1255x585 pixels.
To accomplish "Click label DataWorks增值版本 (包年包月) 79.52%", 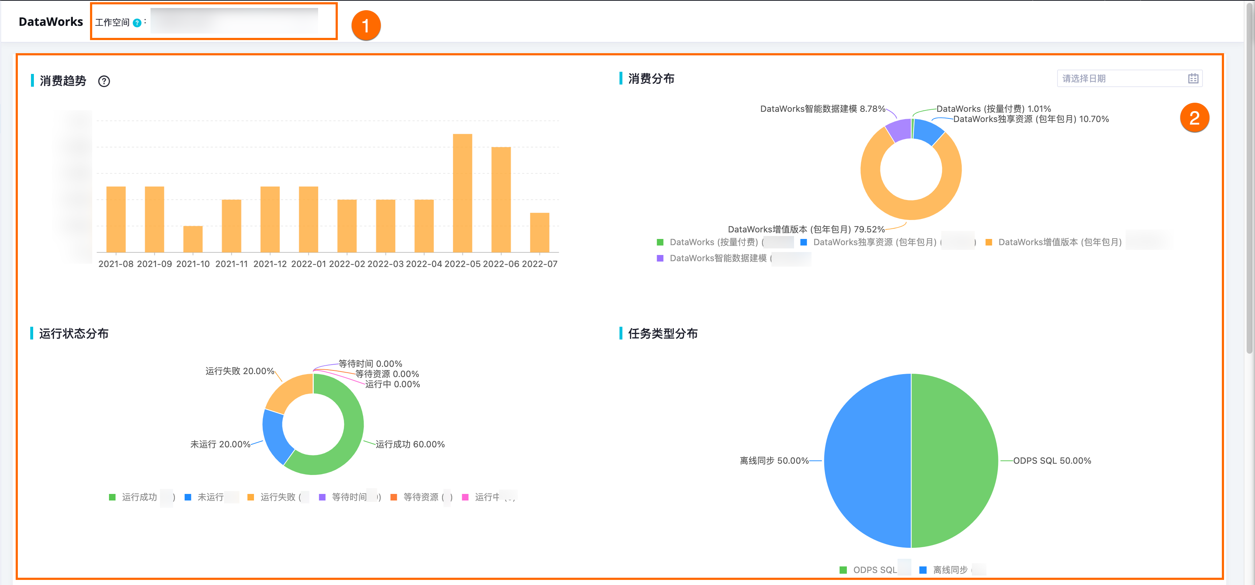I will click(806, 229).
